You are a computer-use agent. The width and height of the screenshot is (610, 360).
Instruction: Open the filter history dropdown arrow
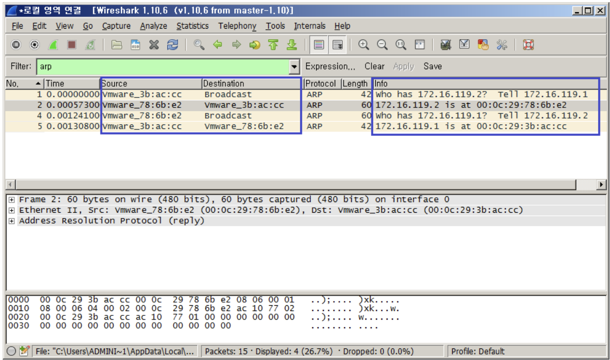coord(294,66)
